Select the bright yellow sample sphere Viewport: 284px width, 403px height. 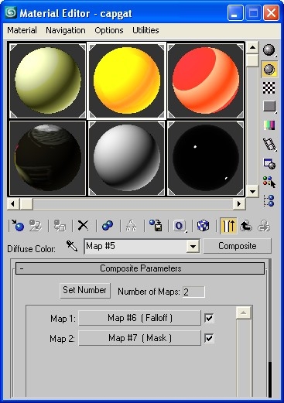pyautogui.click(x=127, y=80)
